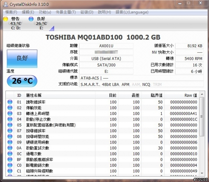Click status icon for 通電次數 row

10,154
